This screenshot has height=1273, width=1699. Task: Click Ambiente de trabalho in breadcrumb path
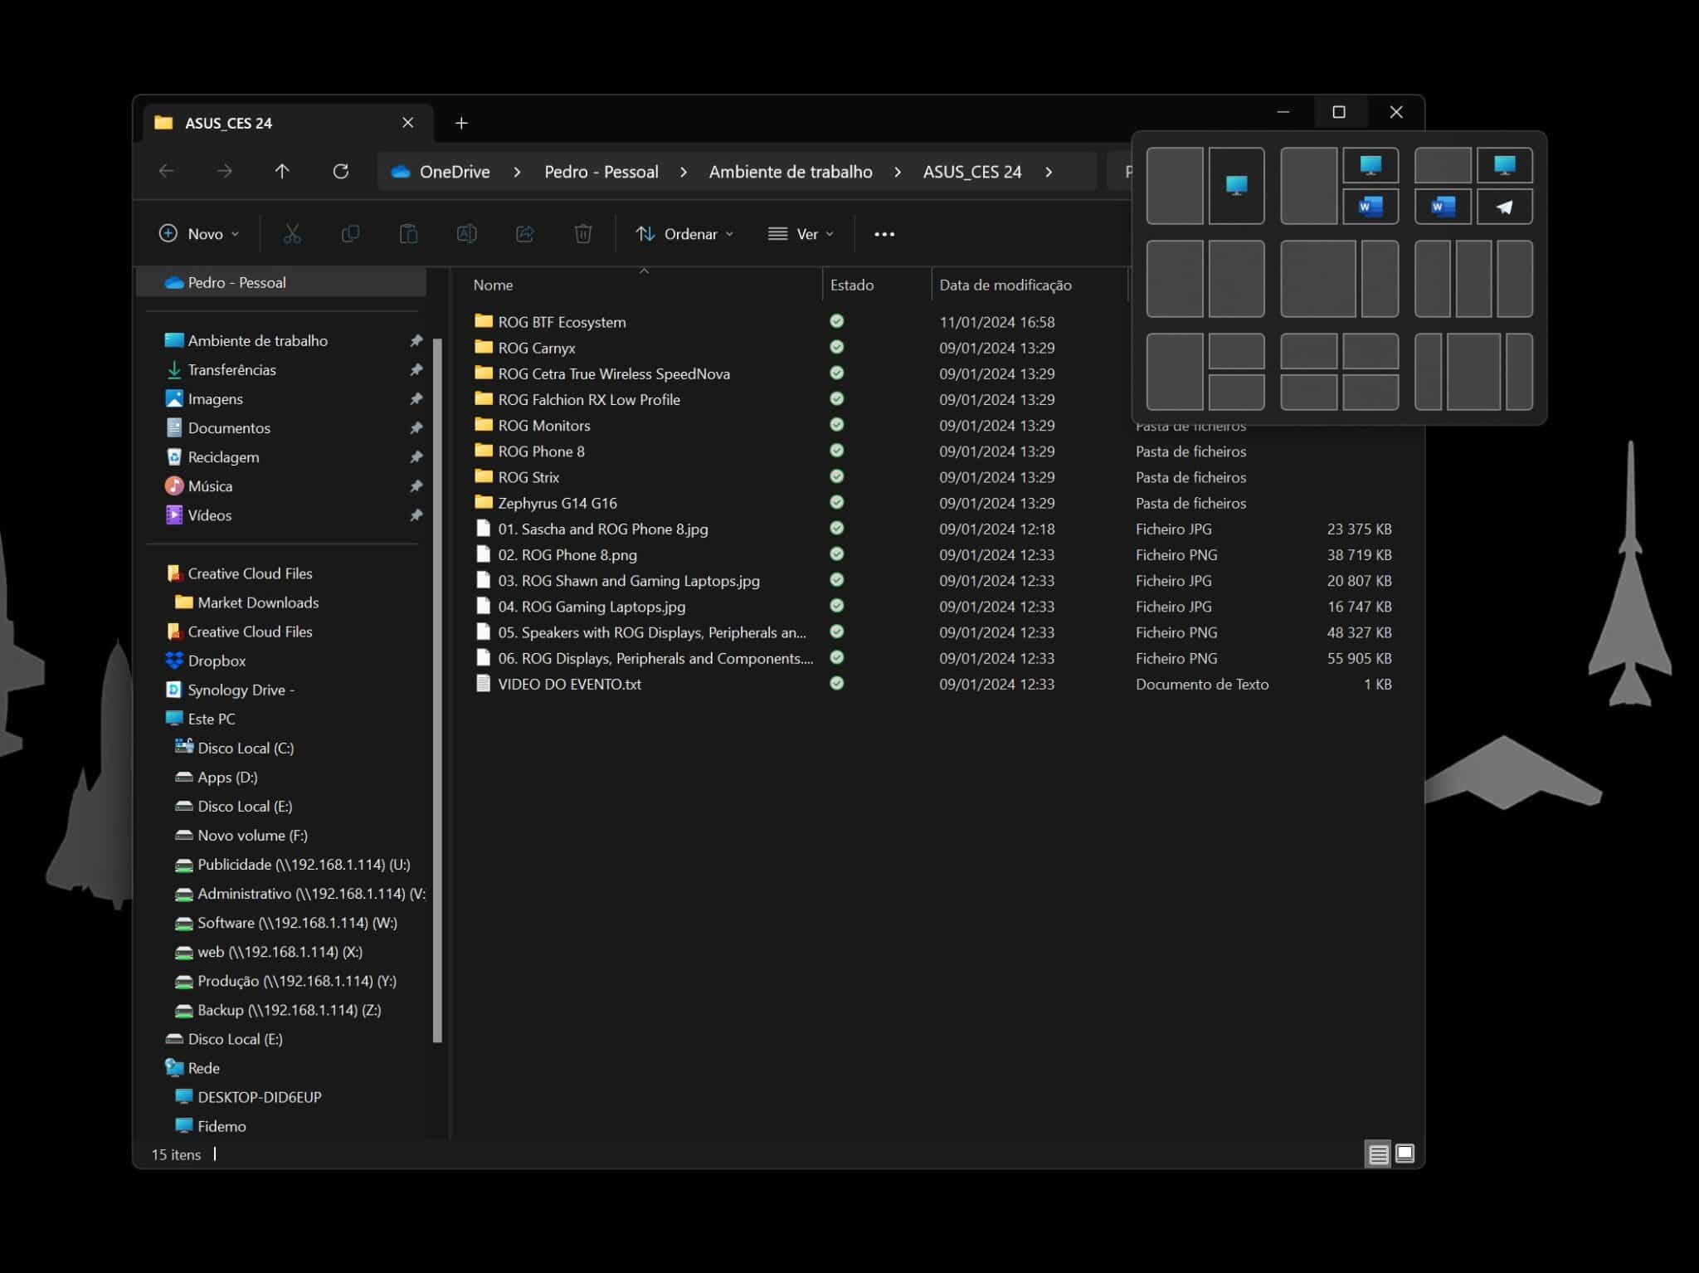(790, 172)
